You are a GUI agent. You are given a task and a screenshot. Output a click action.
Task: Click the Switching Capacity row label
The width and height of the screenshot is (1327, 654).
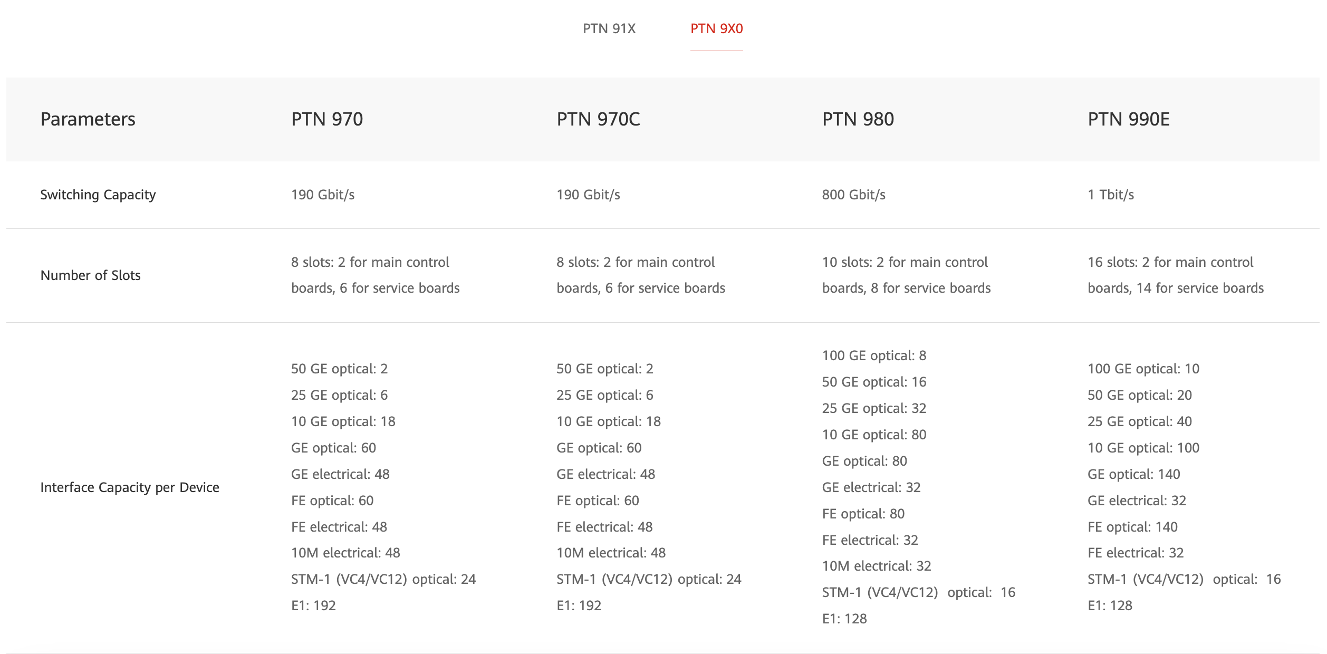pyautogui.click(x=98, y=195)
